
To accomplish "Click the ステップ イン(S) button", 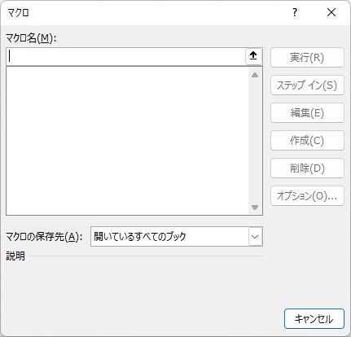I will (x=307, y=85).
